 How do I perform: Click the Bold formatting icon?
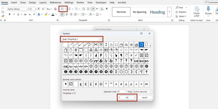point(10,14)
